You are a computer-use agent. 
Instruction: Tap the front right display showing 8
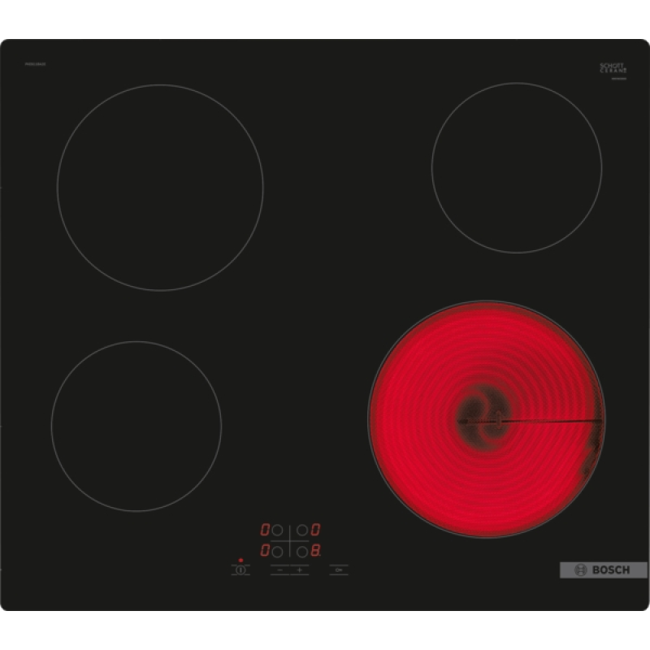(315, 551)
